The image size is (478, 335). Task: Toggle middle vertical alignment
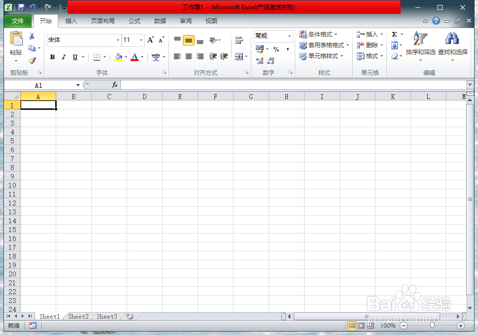click(x=189, y=40)
